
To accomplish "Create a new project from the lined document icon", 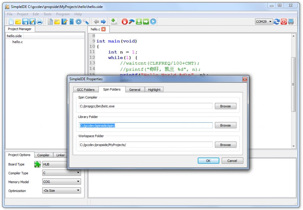I will [x=50, y=22].
